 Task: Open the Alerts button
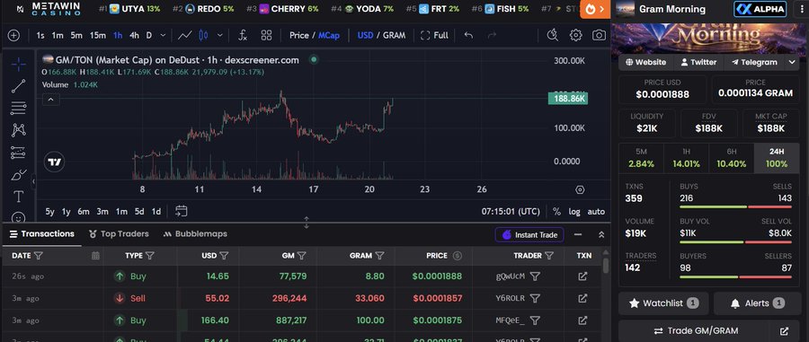(x=757, y=303)
